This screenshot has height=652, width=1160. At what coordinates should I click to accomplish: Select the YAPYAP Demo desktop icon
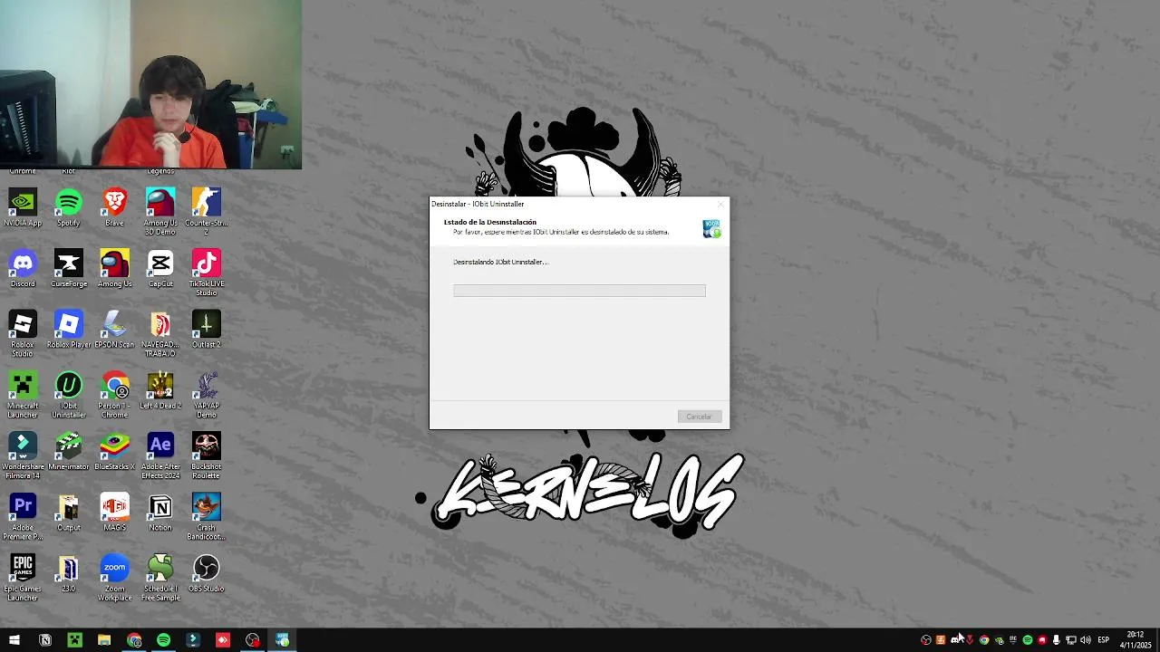[x=207, y=394]
